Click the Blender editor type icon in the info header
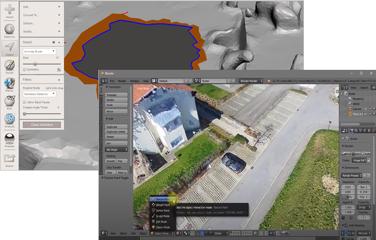This screenshot has width=376, height=240. tap(104, 81)
